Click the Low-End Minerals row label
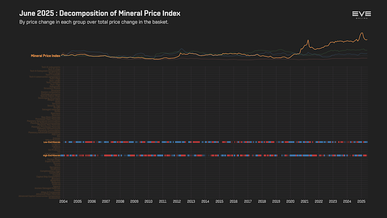Screen dimensions: 387x218 (52, 142)
